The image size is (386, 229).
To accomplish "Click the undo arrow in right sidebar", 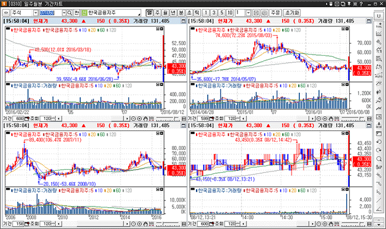I will coord(379,142).
